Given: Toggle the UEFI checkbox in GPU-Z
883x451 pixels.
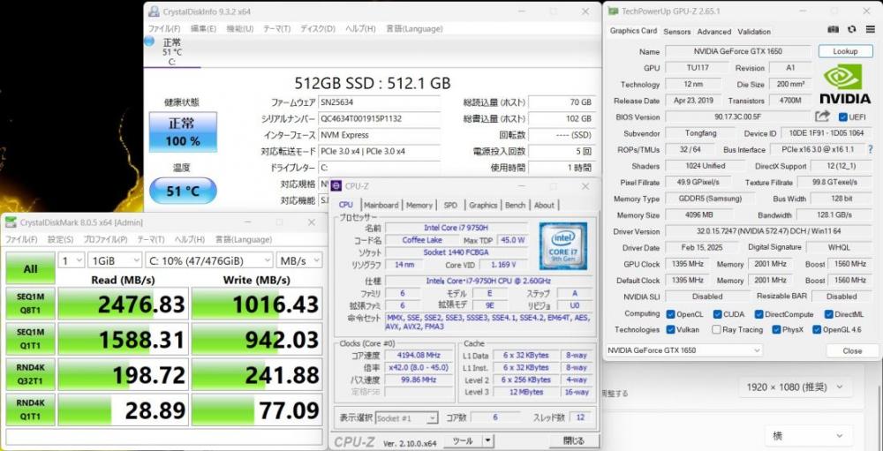Looking at the screenshot, I should click(843, 117).
